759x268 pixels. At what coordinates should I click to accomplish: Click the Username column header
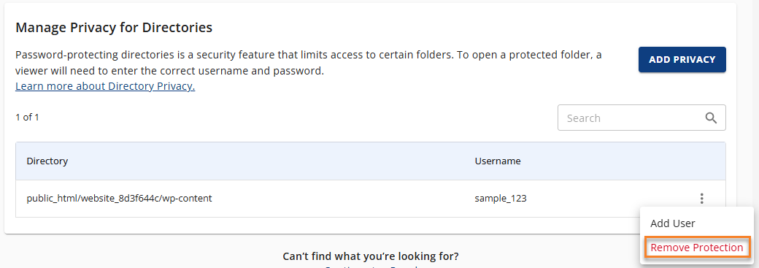click(x=498, y=161)
